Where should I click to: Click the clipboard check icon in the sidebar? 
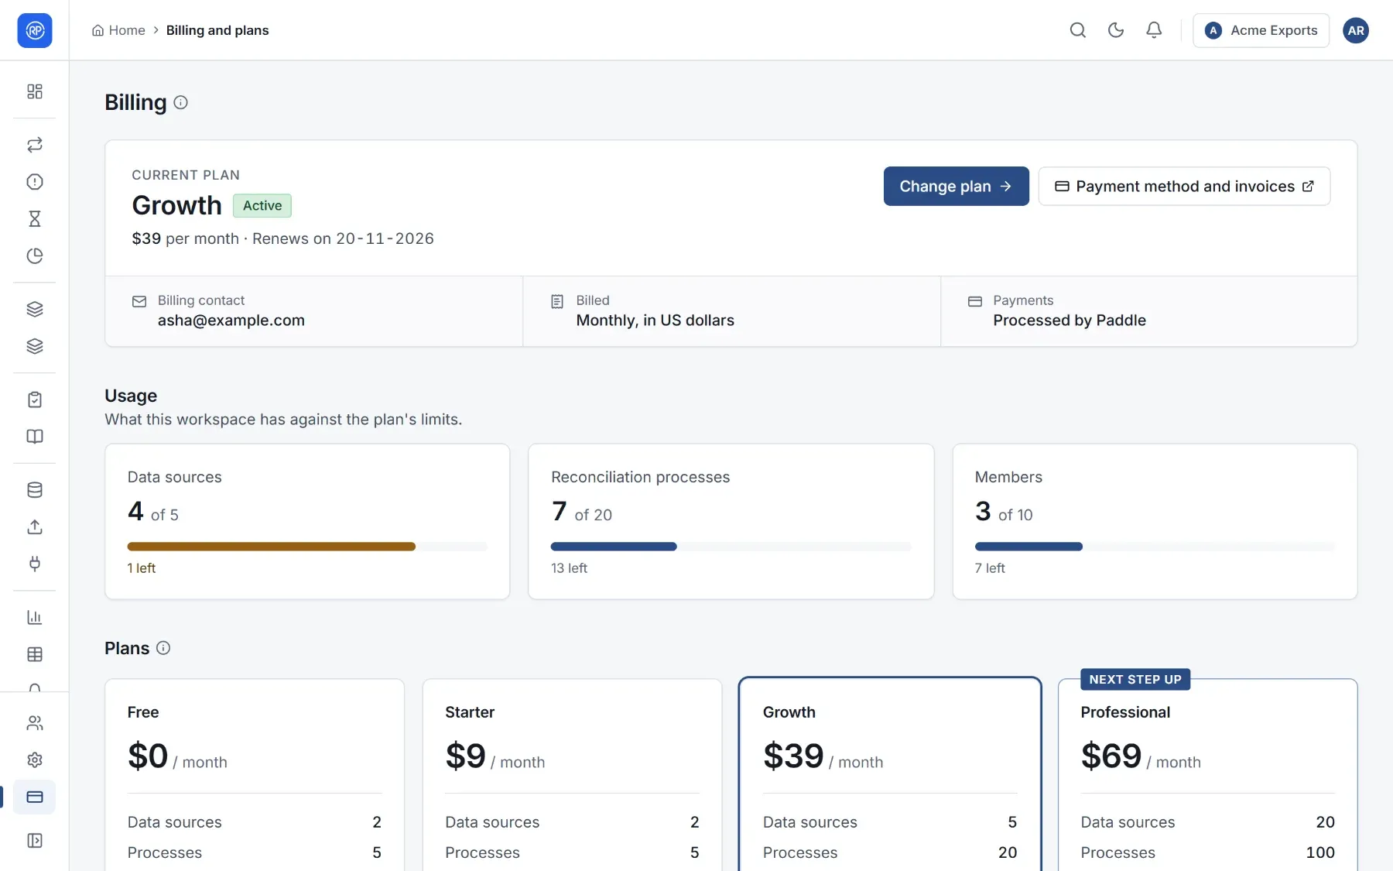tap(35, 399)
